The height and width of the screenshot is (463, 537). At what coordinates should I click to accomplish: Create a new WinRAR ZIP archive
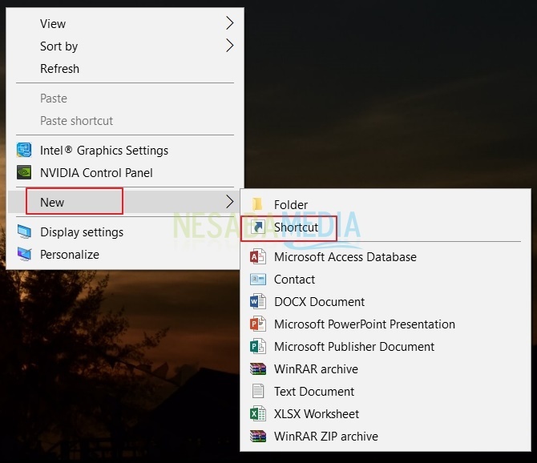point(325,437)
